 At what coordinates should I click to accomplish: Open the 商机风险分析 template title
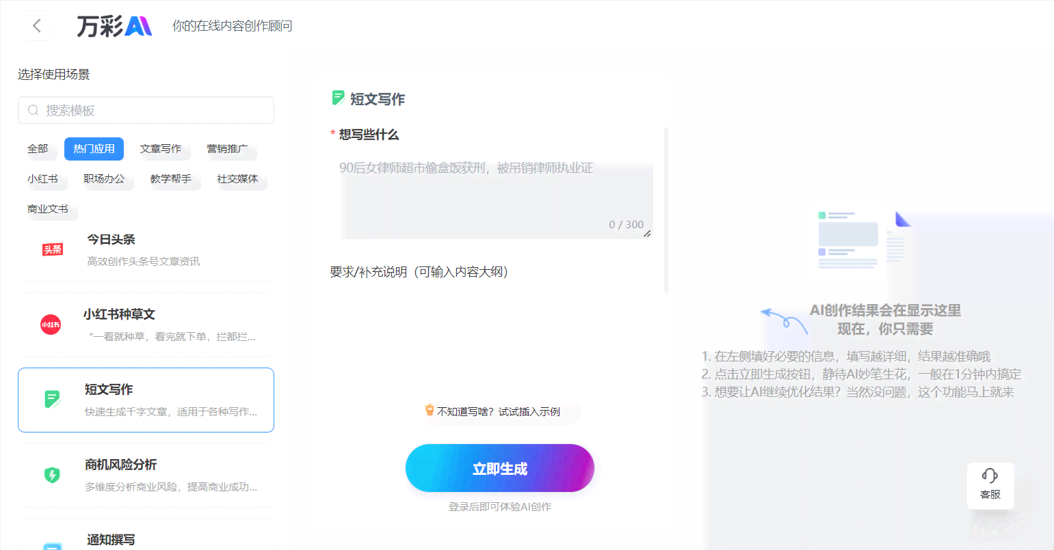point(120,465)
